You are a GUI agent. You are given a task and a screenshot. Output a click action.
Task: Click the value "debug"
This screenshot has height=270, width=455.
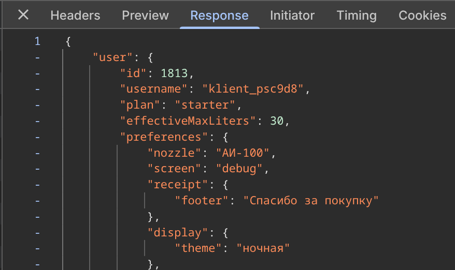[x=239, y=169]
